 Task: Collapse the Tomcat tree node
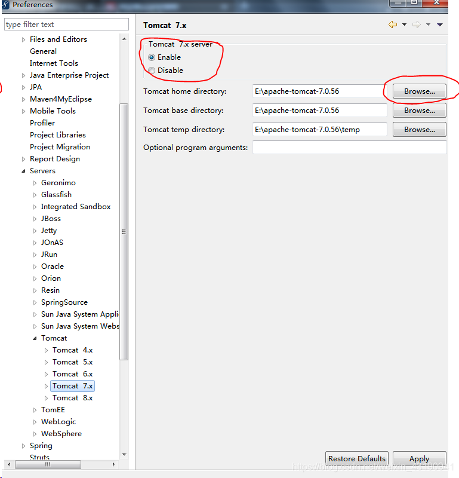[x=35, y=338]
